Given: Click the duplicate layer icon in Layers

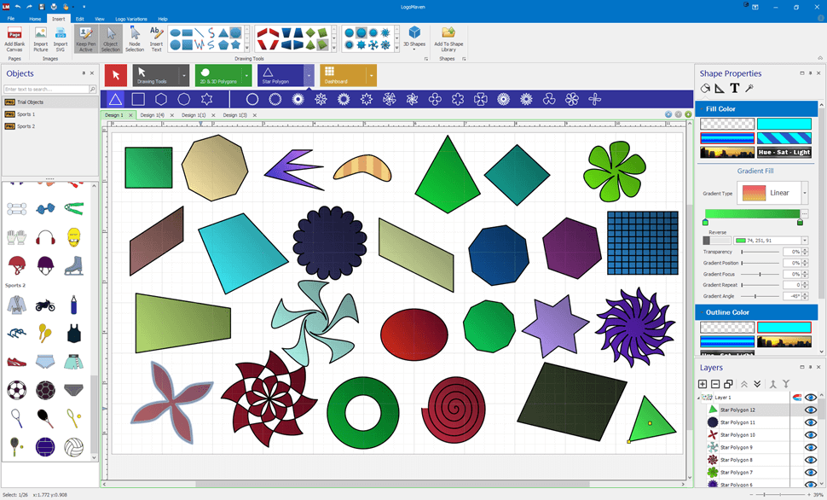Looking at the screenshot, I should coord(728,384).
